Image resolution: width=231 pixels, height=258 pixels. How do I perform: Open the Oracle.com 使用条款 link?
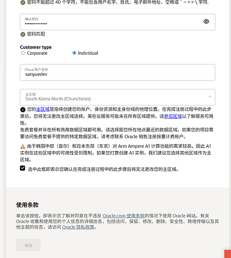(123, 216)
